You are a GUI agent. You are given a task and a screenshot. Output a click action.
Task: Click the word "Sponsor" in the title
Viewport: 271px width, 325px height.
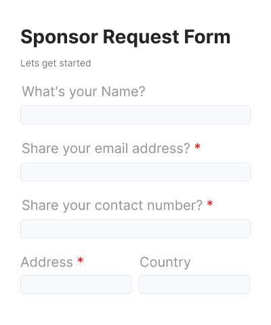click(60, 38)
